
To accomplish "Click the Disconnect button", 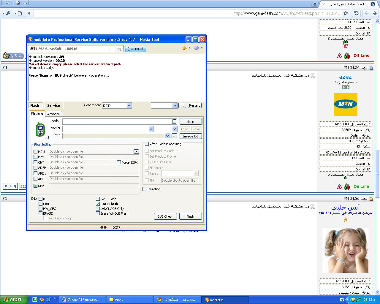I will [135, 49].
